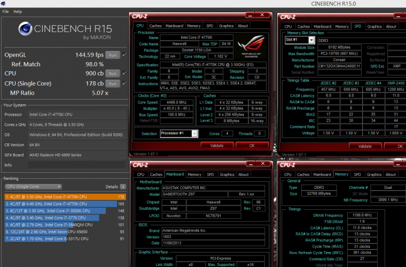The width and height of the screenshot is (406, 267).
Task: Toggle the CPU (Single Core) checkbox
Action: pyautogui.click(x=124, y=83)
